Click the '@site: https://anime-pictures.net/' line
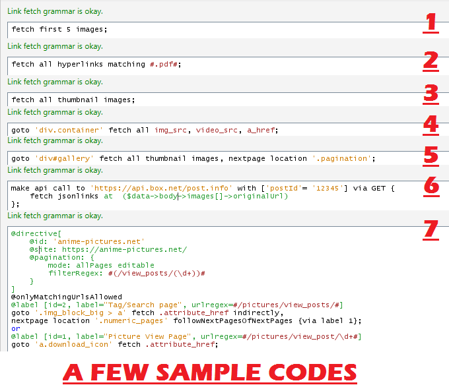The image size is (449, 389). point(108,249)
